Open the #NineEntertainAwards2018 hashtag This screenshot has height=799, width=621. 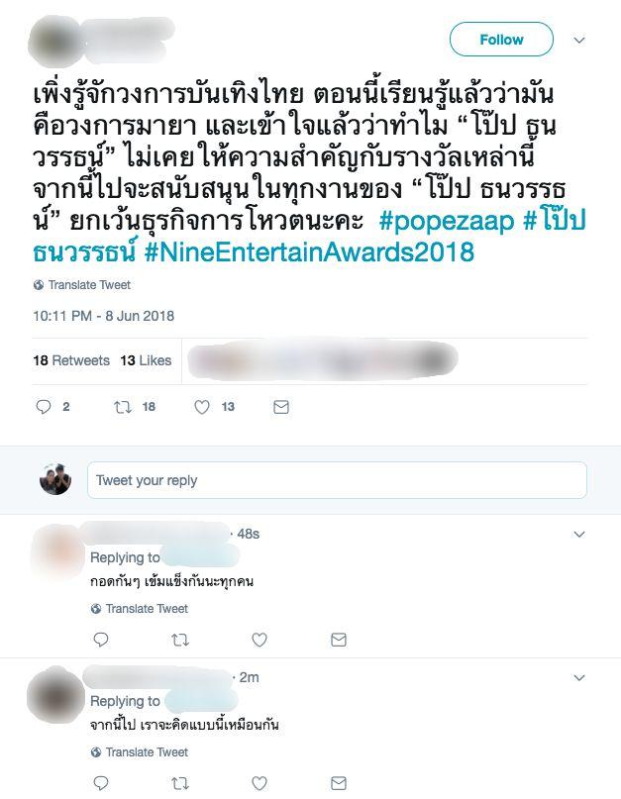309,252
